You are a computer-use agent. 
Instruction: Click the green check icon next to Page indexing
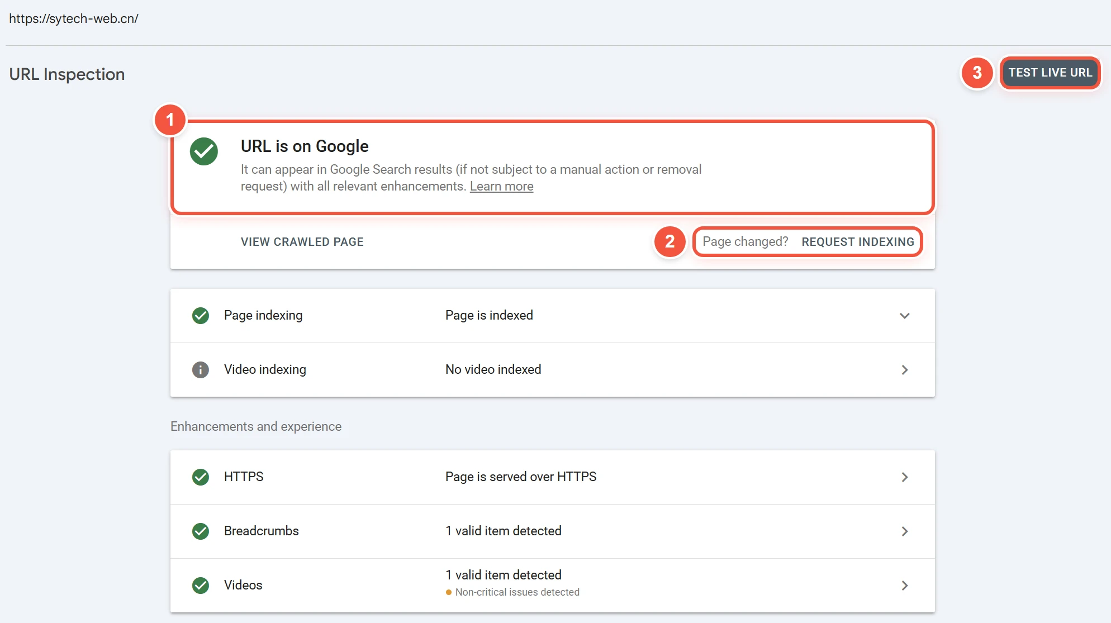(201, 316)
